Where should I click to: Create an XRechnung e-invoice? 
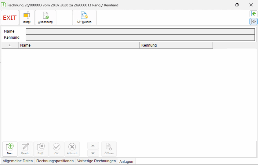pyautogui.click(x=45, y=18)
